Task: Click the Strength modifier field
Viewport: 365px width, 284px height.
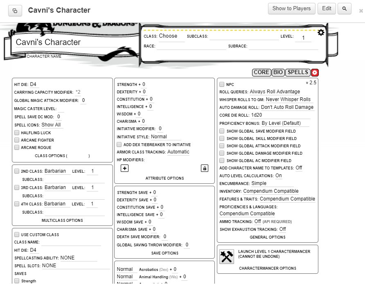Action: [x=144, y=84]
